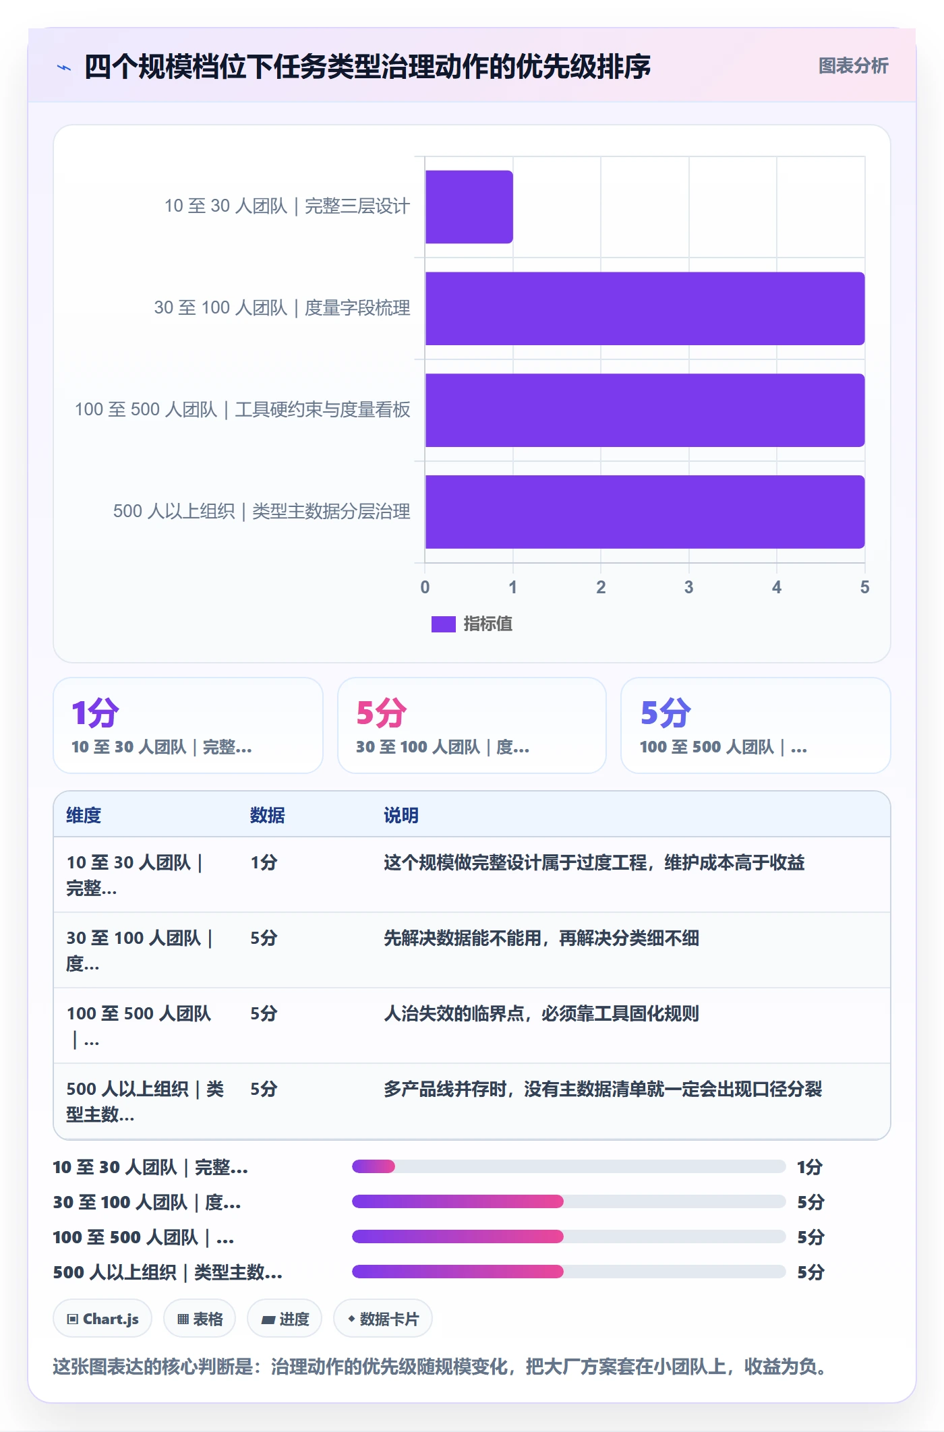Click the progress bar for 10 至 30 人团队
The width and height of the screenshot is (944, 1432).
(x=568, y=1166)
